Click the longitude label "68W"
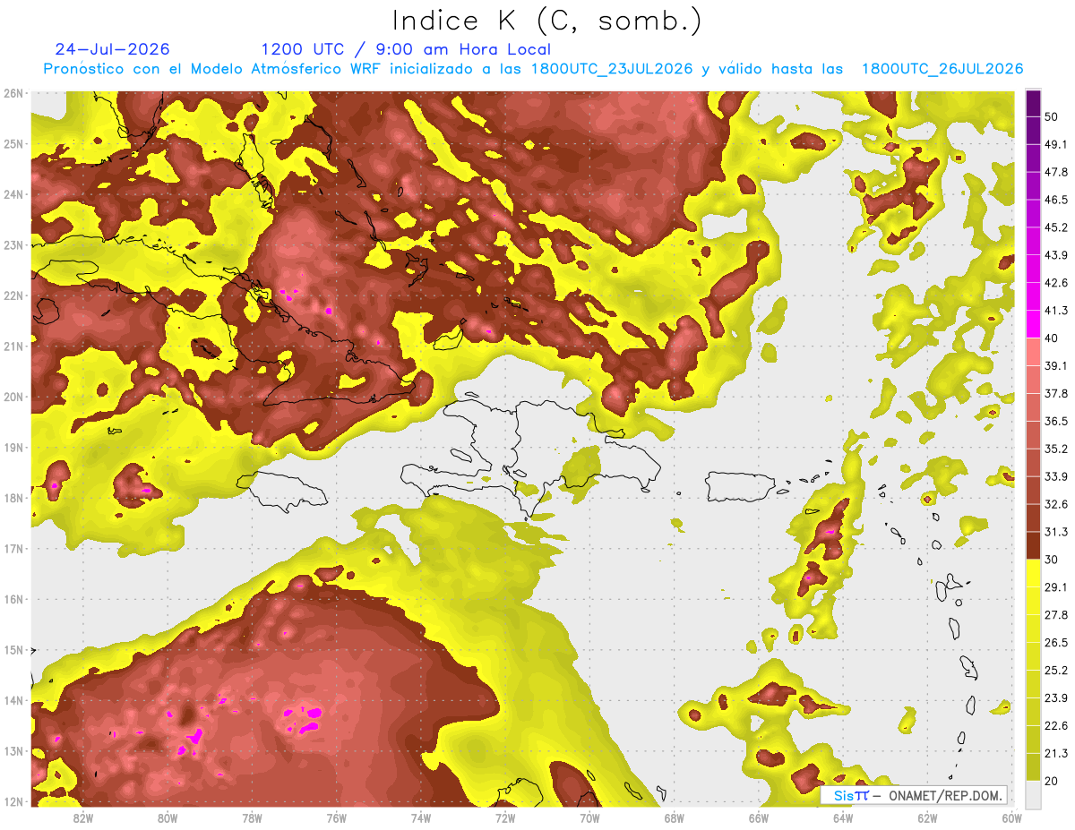The image size is (1075, 830). 674,818
